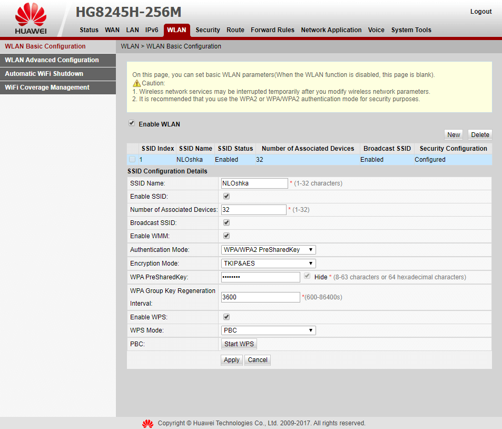Click the Logout link
The height and width of the screenshot is (429, 502).
coord(481,12)
